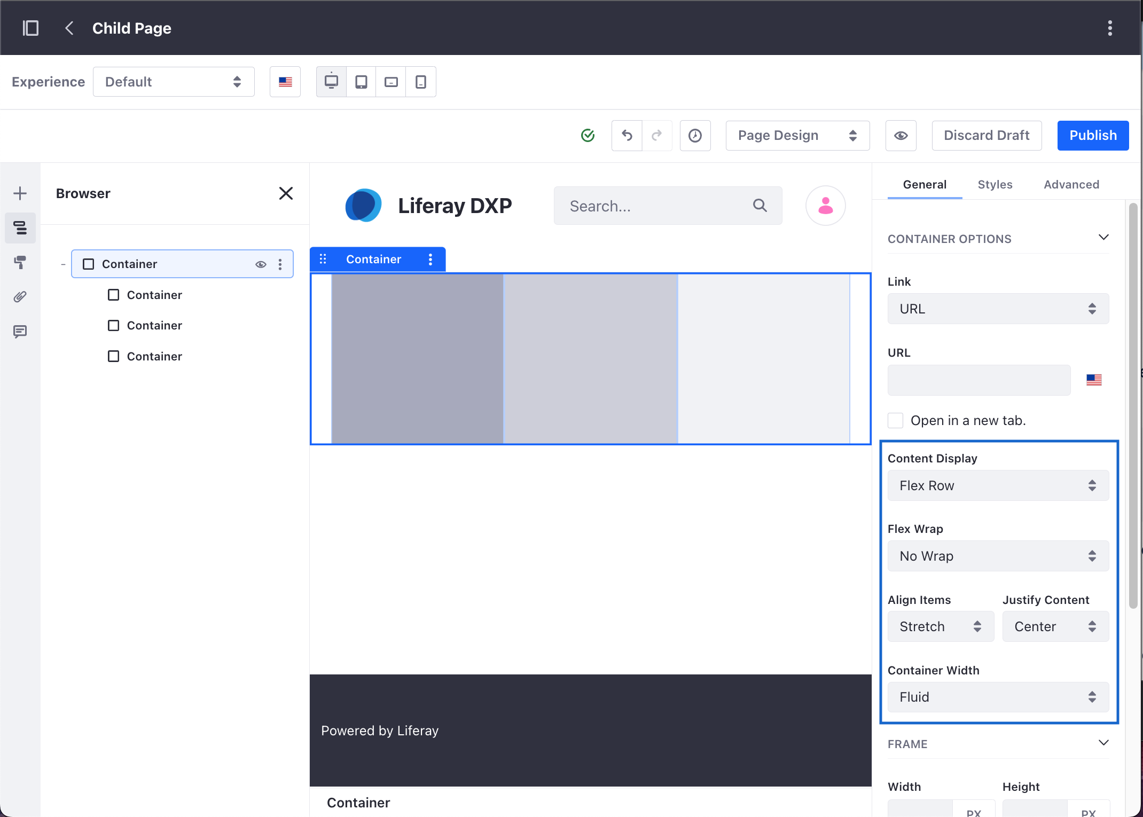Screen dimensions: 1143x817
Task: Switch to the Styles tab
Action: point(995,184)
